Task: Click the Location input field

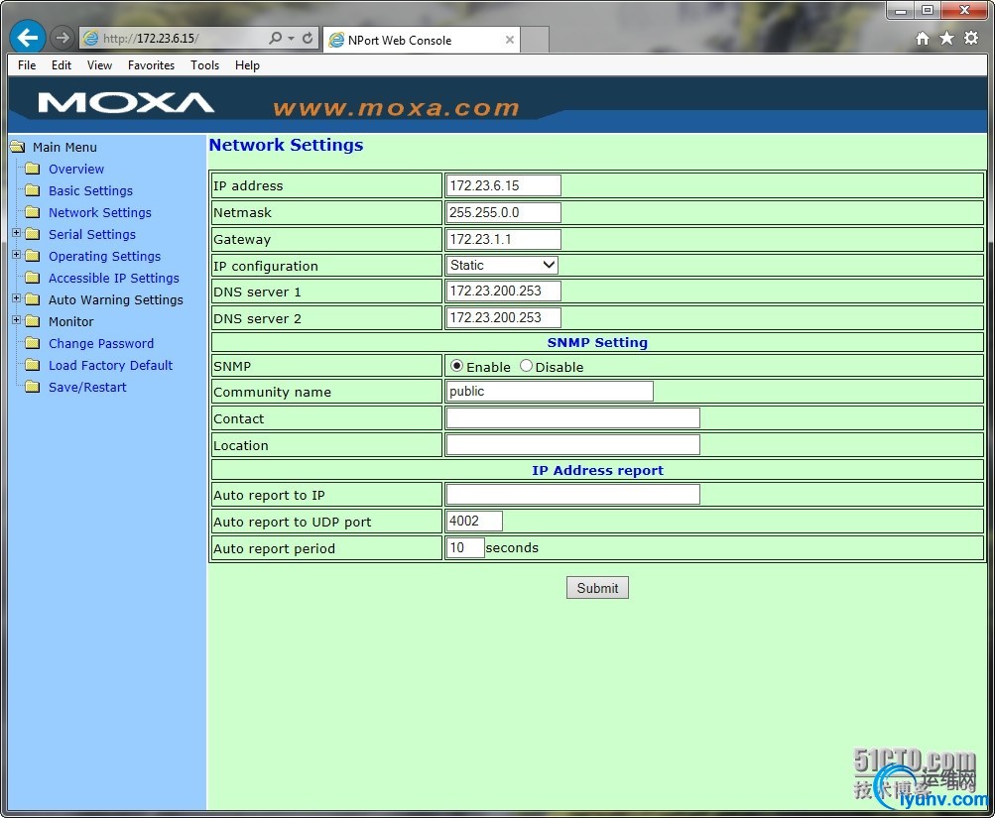Action: tap(573, 444)
